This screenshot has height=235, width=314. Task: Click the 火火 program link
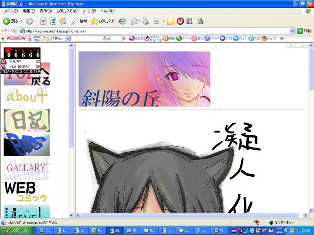click(106, 38)
